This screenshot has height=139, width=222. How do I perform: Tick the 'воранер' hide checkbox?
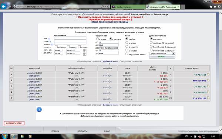point(56,47)
